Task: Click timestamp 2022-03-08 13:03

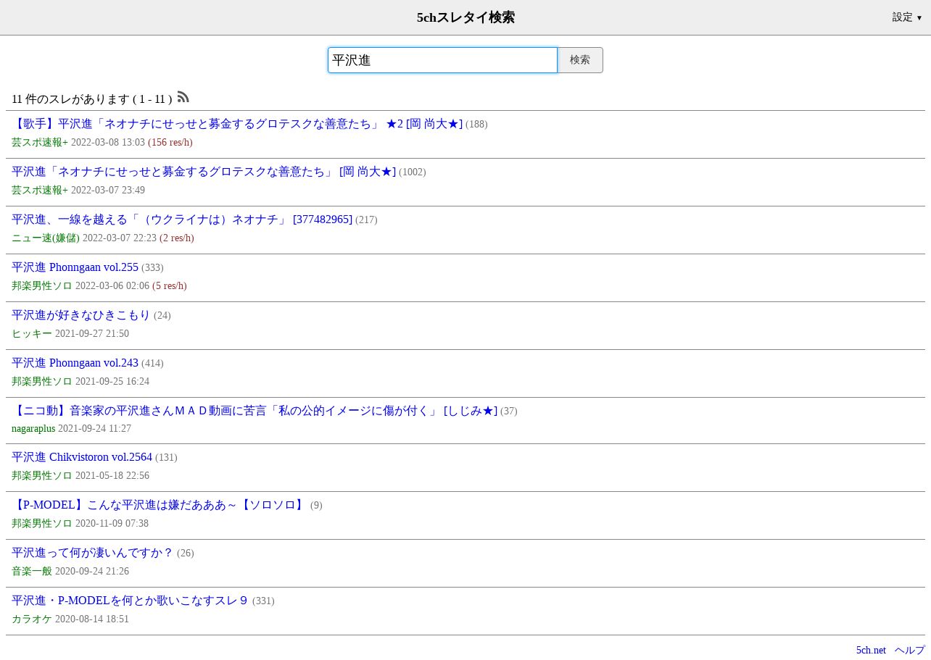Action: tap(108, 143)
